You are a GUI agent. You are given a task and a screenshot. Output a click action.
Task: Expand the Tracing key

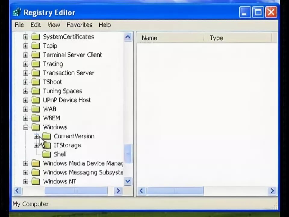point(26,64)
